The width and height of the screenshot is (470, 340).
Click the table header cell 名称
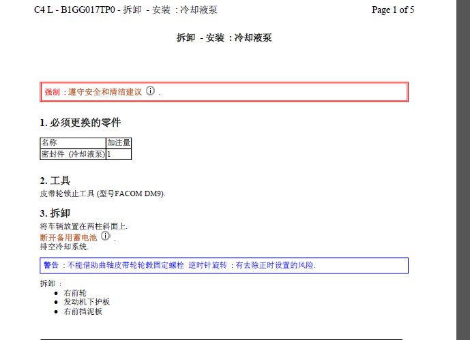coord(73,143)
